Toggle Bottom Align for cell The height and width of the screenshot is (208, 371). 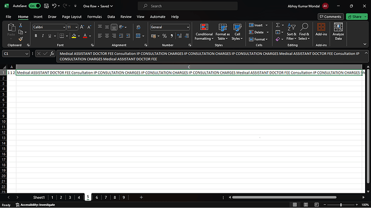114,27
